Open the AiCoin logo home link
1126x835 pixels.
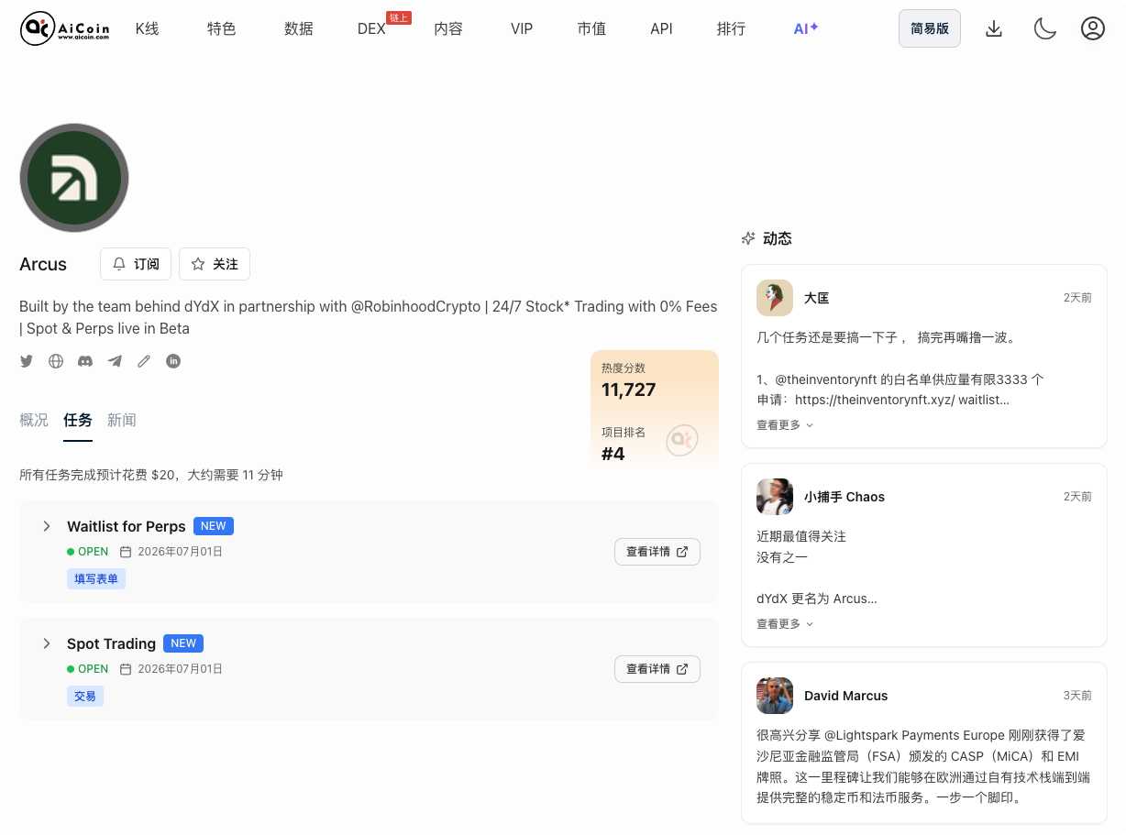pyautogui.click(x=65, y=29)
